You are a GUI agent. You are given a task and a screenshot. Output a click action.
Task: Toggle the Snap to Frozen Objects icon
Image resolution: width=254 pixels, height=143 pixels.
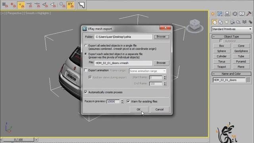coord(62,5)
